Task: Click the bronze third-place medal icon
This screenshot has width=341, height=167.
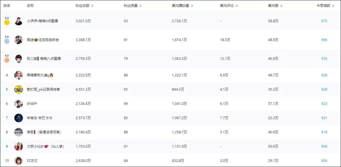Action: pyautogui.click(x=7, y=59)
